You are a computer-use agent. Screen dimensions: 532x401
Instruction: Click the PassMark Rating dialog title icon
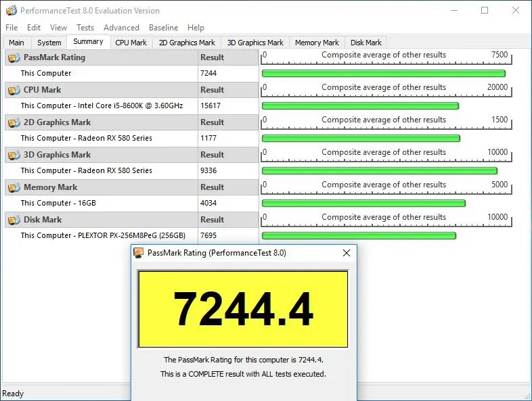pos(139,253)
